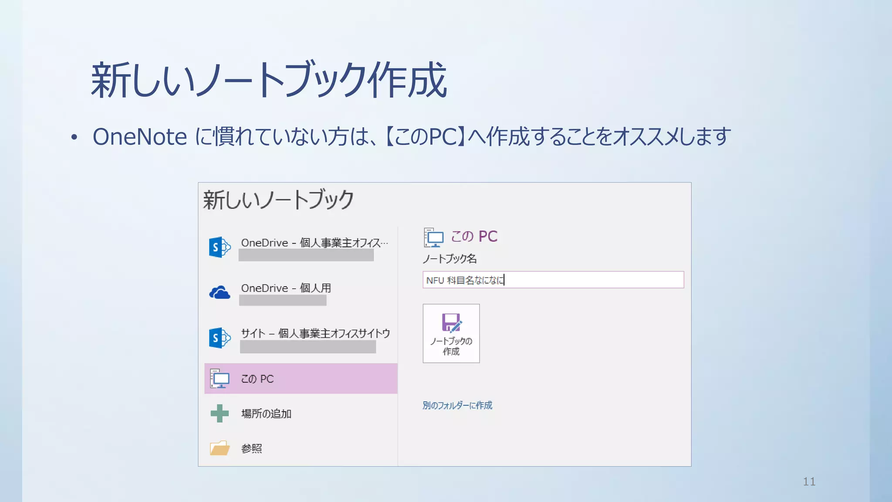Viewport: 892px width, 502px height.
Task: Click slide page number 11
Action: click(809, 482)
